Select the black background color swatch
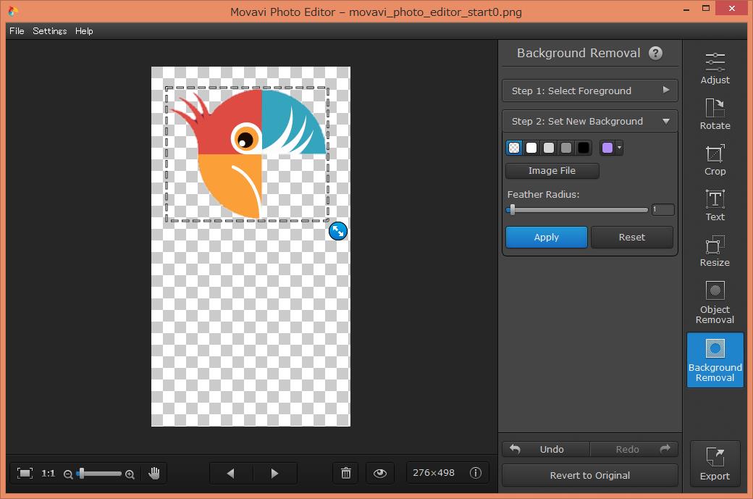Screen dimensions: 753x499 click(x=584, y=148)
